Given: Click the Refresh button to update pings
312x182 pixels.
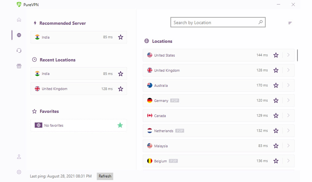Looking at the screenshot, I should 105,176.
